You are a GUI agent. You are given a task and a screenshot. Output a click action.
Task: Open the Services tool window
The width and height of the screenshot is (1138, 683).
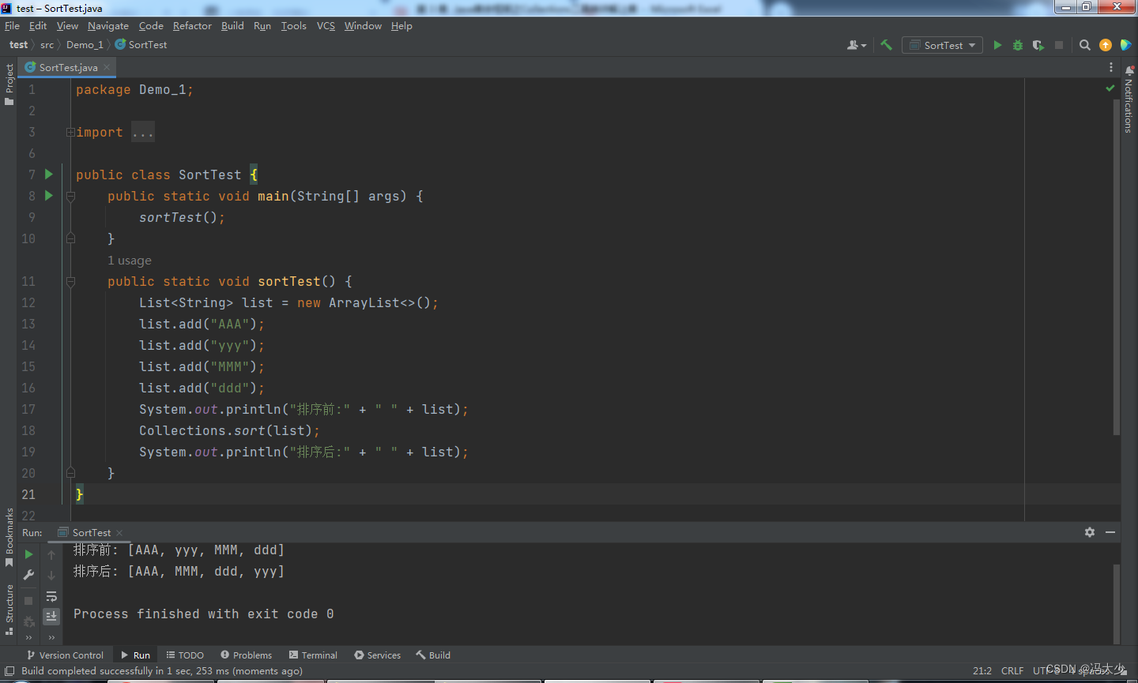(377, 655)
